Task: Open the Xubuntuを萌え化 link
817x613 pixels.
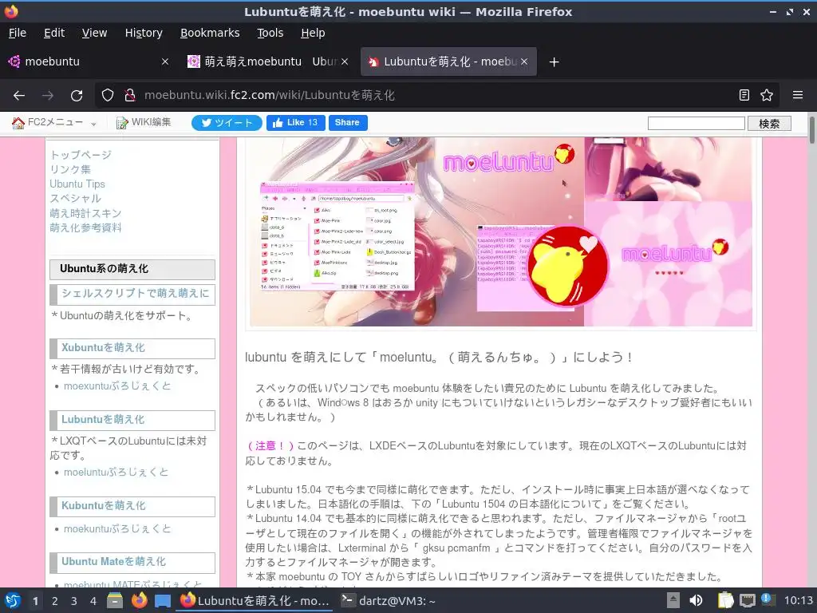Action: [103, 348]
